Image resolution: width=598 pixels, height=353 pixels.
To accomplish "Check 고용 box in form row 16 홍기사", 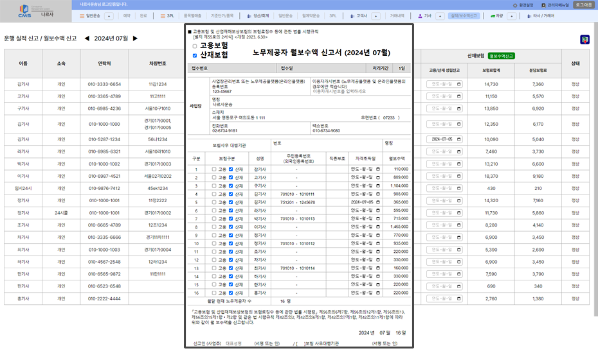I will click(x=214, y=293).
